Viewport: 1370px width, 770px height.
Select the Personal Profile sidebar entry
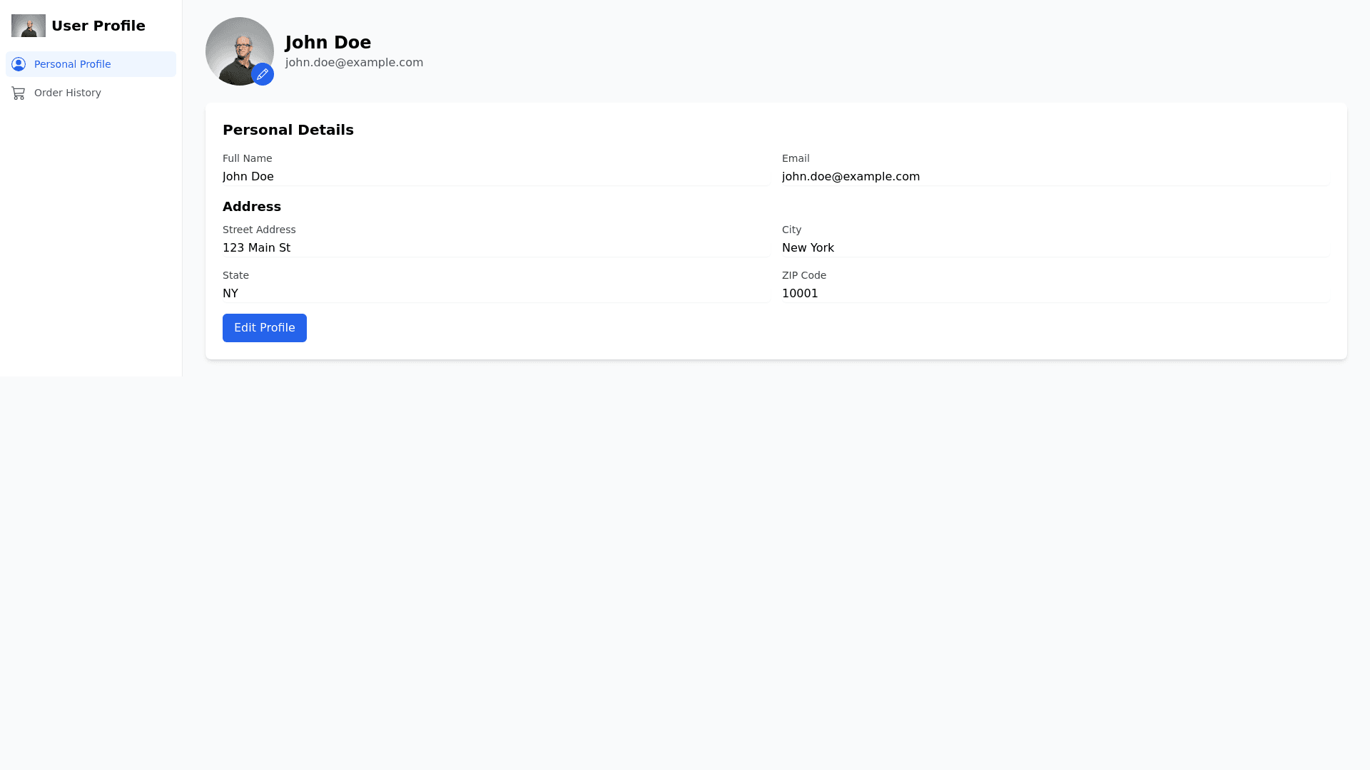[72, 64]
